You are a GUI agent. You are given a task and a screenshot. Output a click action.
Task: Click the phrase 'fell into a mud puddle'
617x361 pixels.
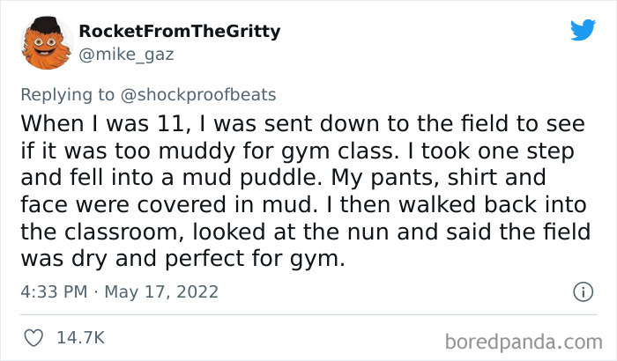(194, 175)
